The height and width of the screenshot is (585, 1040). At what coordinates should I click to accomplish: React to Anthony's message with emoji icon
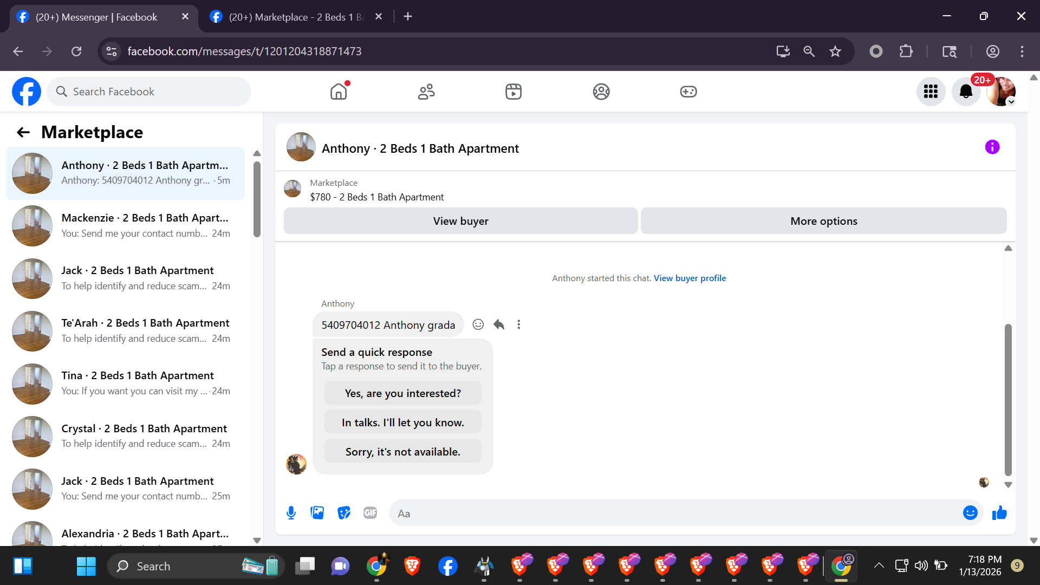[x=478, y=324]
